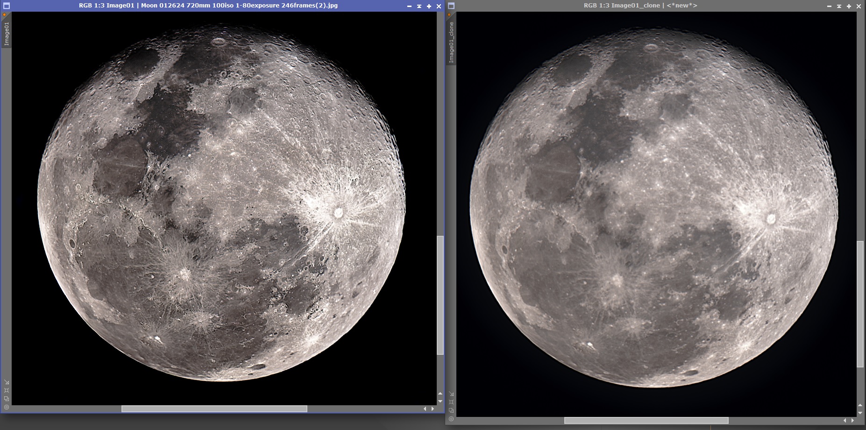This screenshot has width=866, height=430.
Task: Open window menu icon of Image01_clone title bar
Action: [451, 6]
